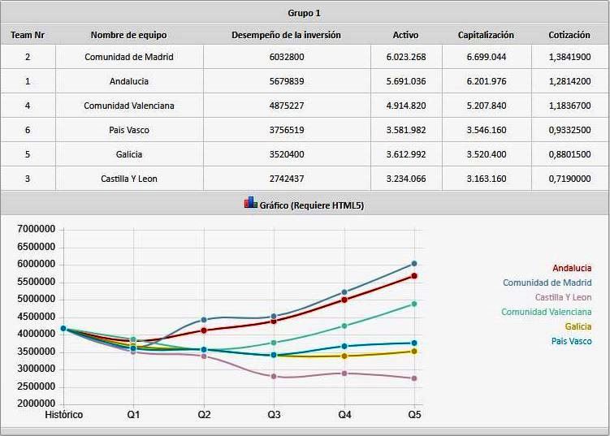610x436 pixels.
Task: Click Capitalización value 6.201.976
Action: (487, 81)
